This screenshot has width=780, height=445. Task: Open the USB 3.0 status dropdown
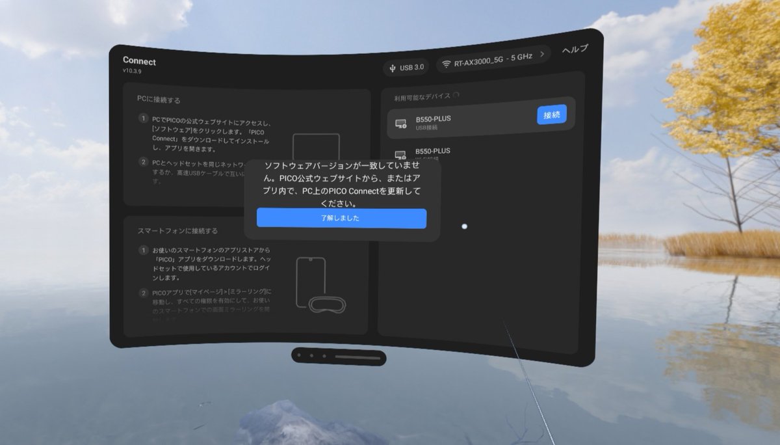[406, 66]
